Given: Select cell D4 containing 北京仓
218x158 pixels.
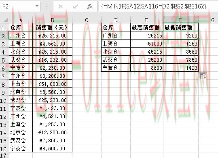Looking at the screenshot, I should (116, 52).
